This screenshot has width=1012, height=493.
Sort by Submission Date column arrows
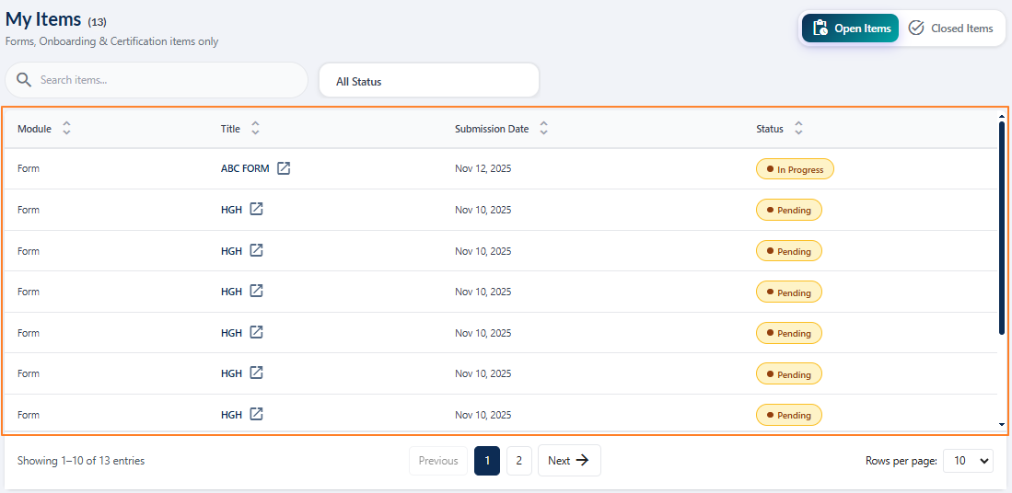pos(544,129)
